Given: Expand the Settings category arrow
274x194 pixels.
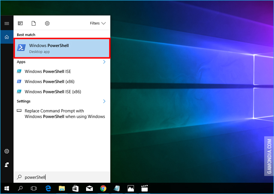Looking at the screenshot, I should (104, 101).
